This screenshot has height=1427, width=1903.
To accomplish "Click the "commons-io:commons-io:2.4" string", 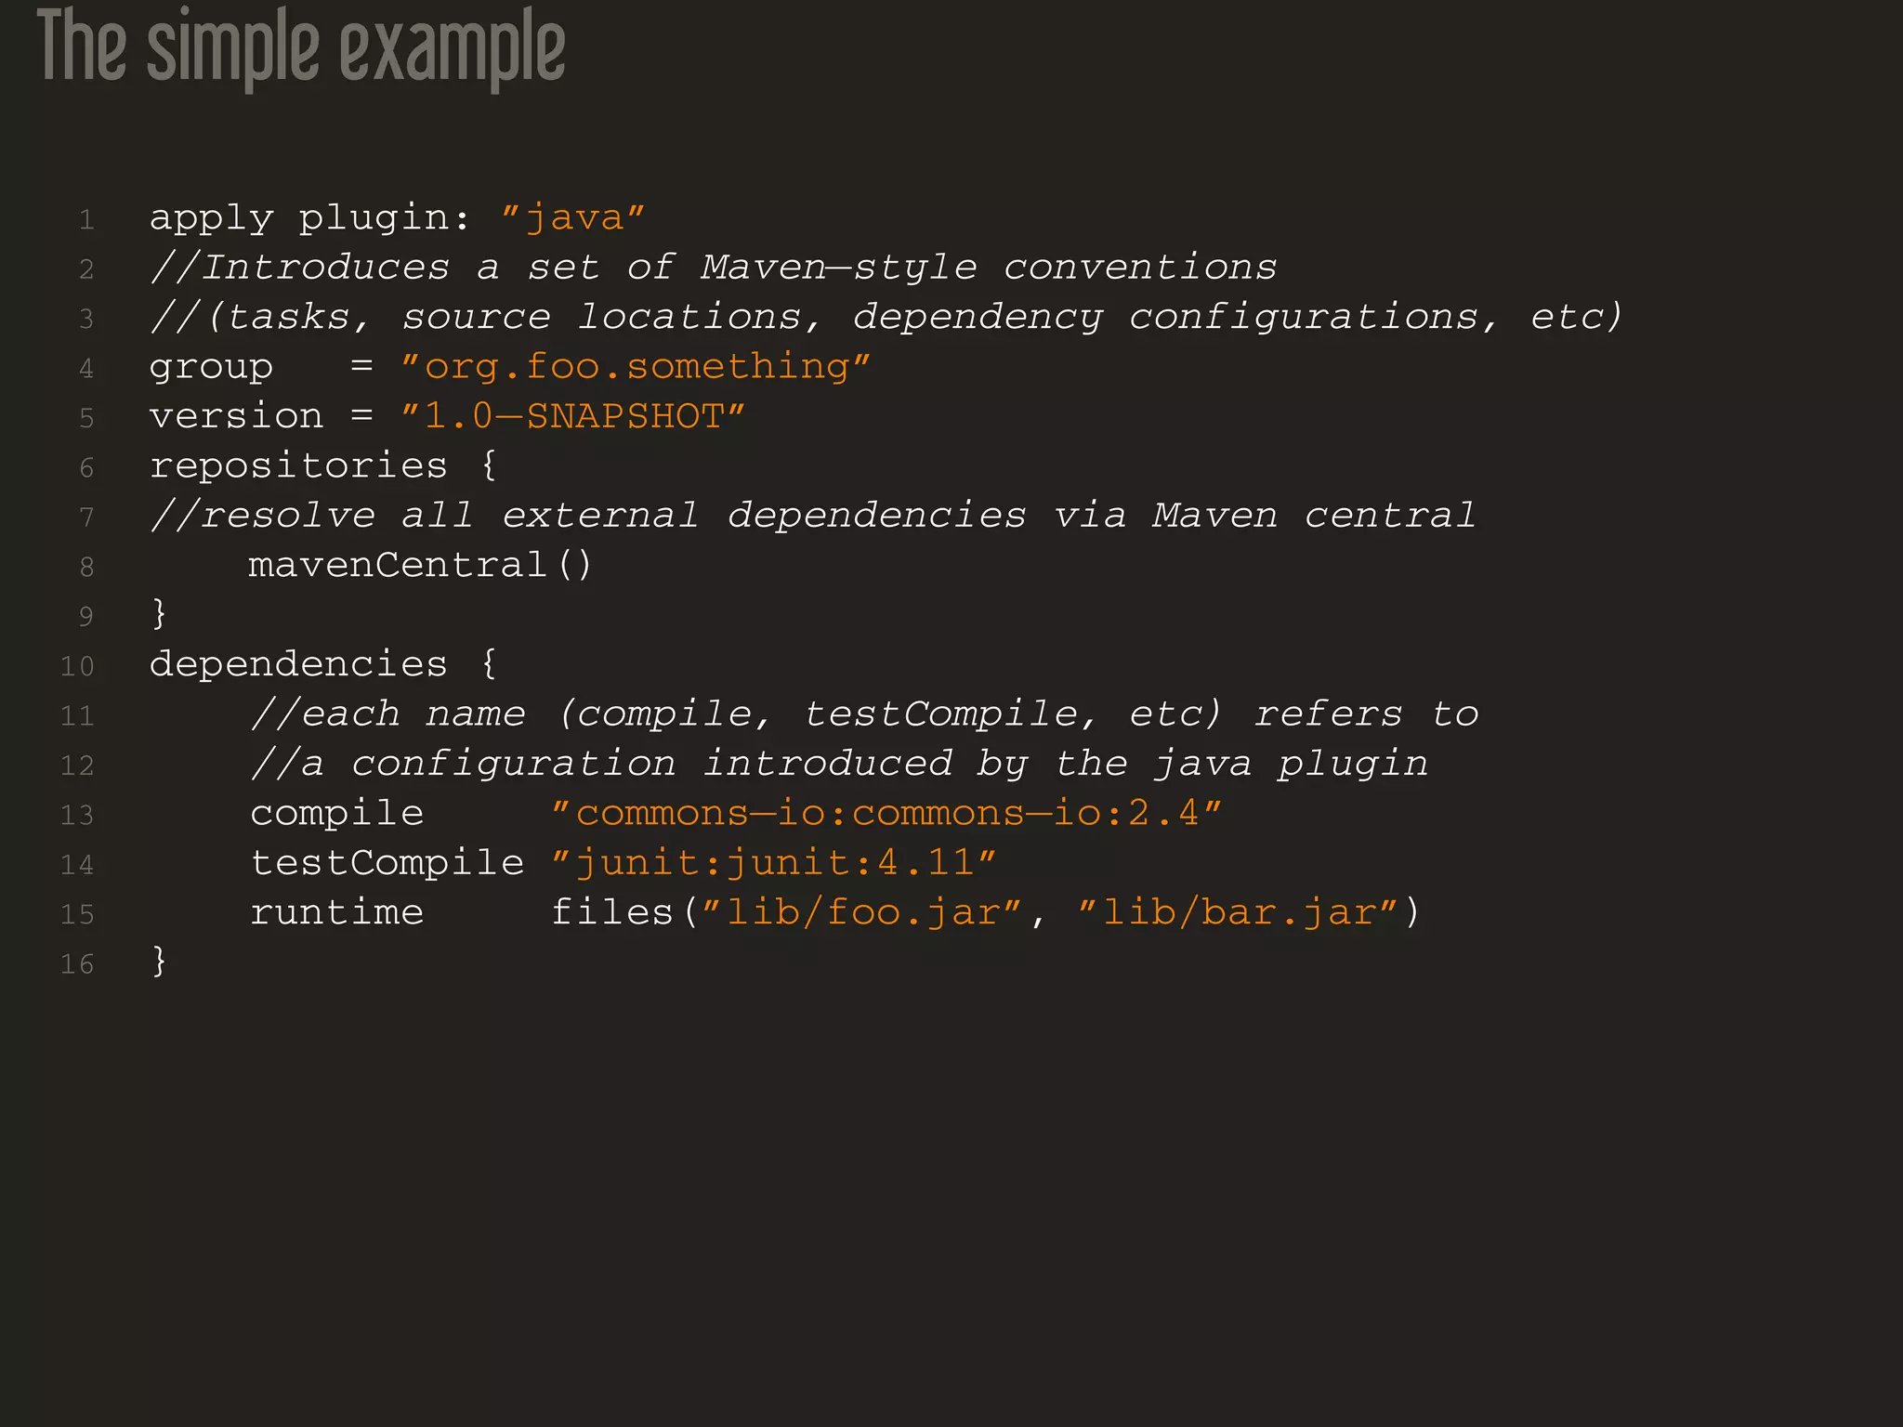I will tap(886, 814).
